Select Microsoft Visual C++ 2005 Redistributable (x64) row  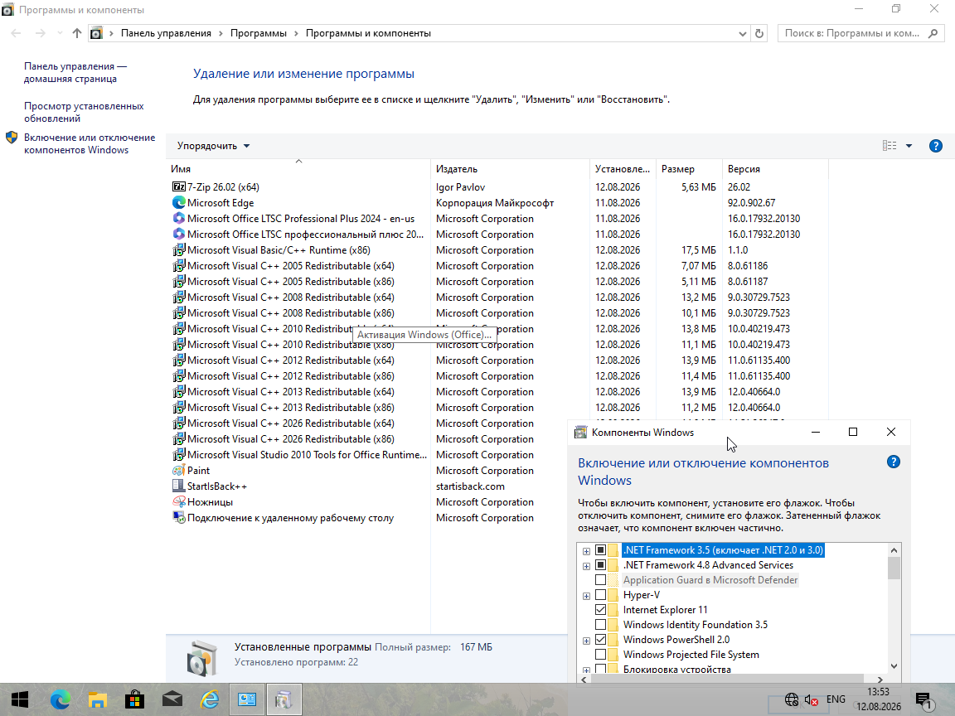pyautogui.click(x=497, y=266)
